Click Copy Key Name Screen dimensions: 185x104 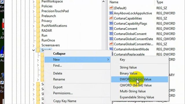77,101
